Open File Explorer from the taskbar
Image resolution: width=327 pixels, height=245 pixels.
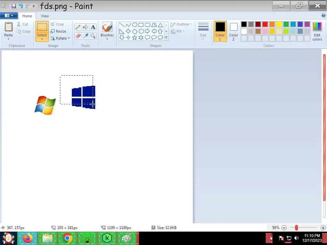pos(47,238)
